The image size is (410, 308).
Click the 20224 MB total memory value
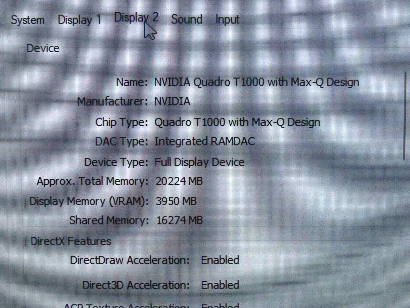(x=179, y=181)
